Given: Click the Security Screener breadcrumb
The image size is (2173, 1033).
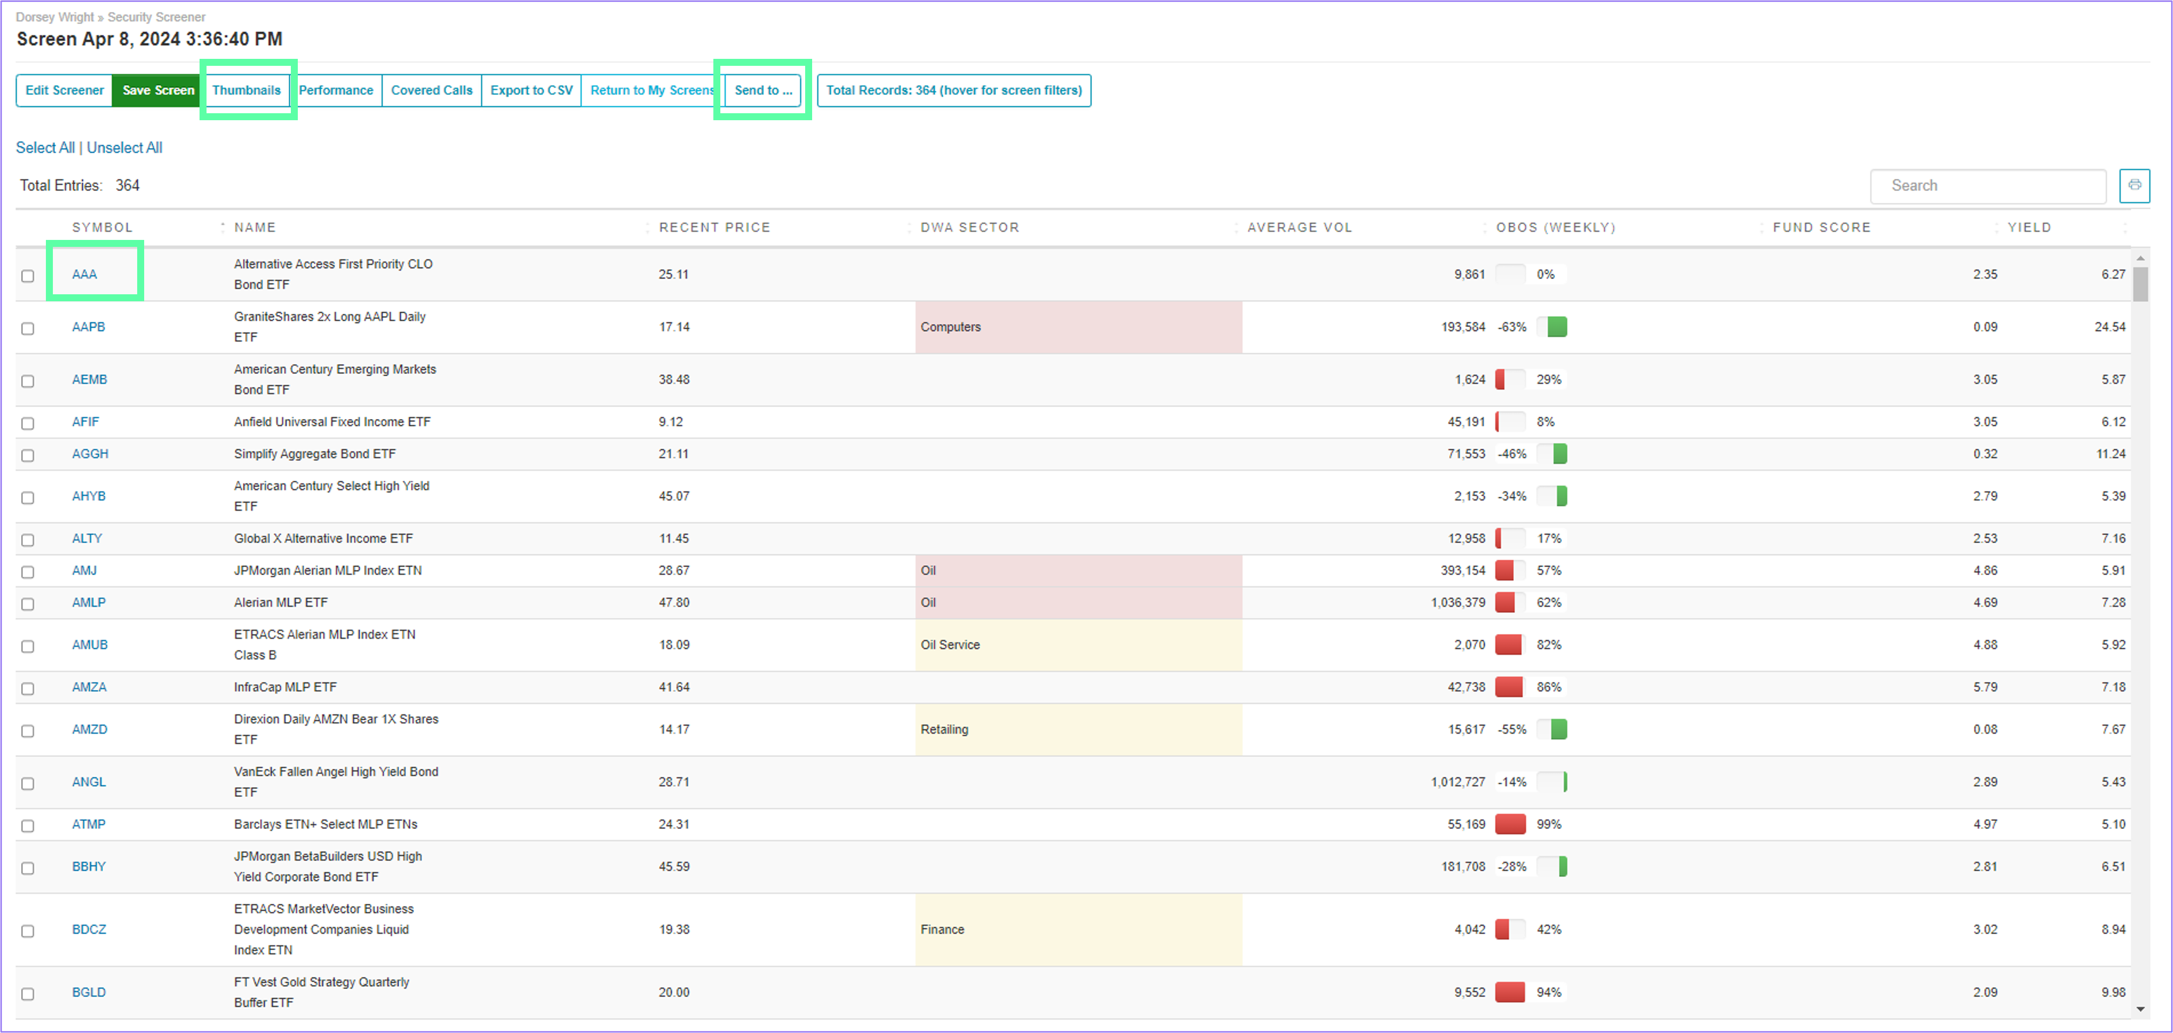Looking at the screenshot, I should click(156, 17).
